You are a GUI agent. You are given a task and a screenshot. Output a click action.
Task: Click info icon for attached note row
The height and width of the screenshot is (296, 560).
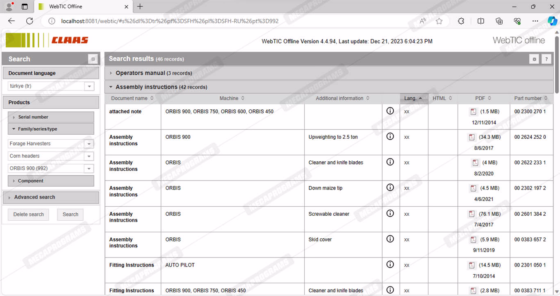pyautogui.click(x=390, y=111)
